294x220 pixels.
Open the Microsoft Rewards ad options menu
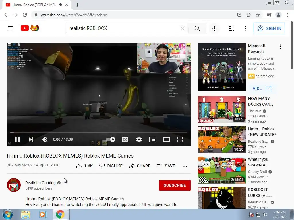280,47
